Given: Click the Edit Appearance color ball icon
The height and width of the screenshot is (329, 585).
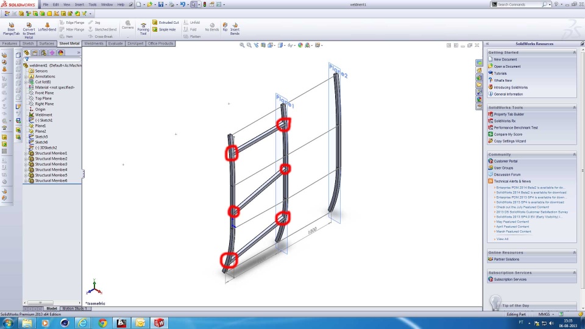Looking at the screenshot, I should pyautogui.click(x=300, y=45).
